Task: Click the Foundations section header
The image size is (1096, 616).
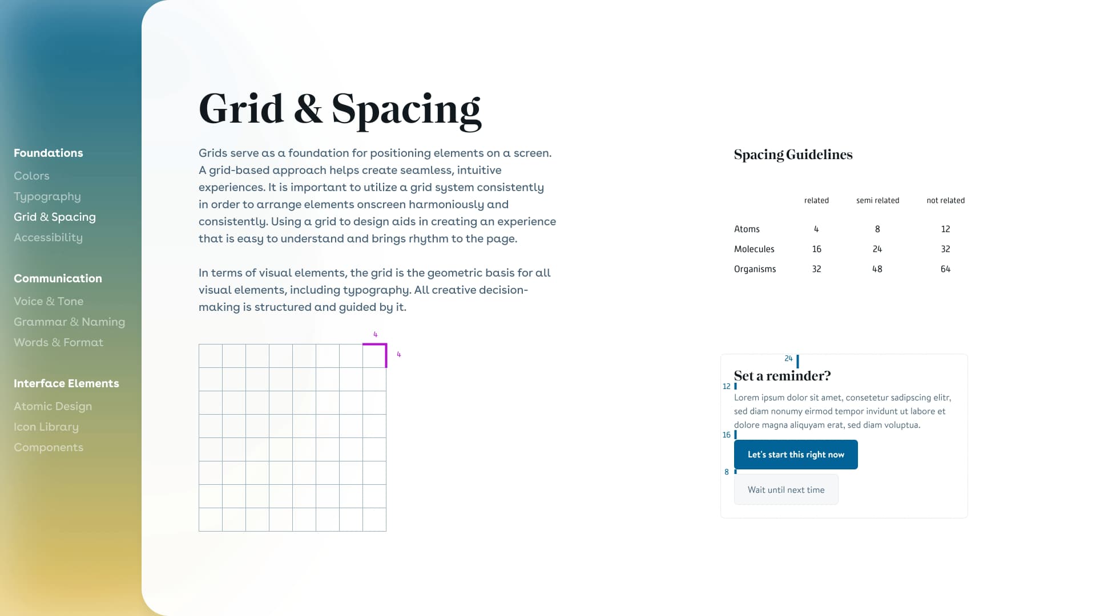Action: click(x=48, y=153)
